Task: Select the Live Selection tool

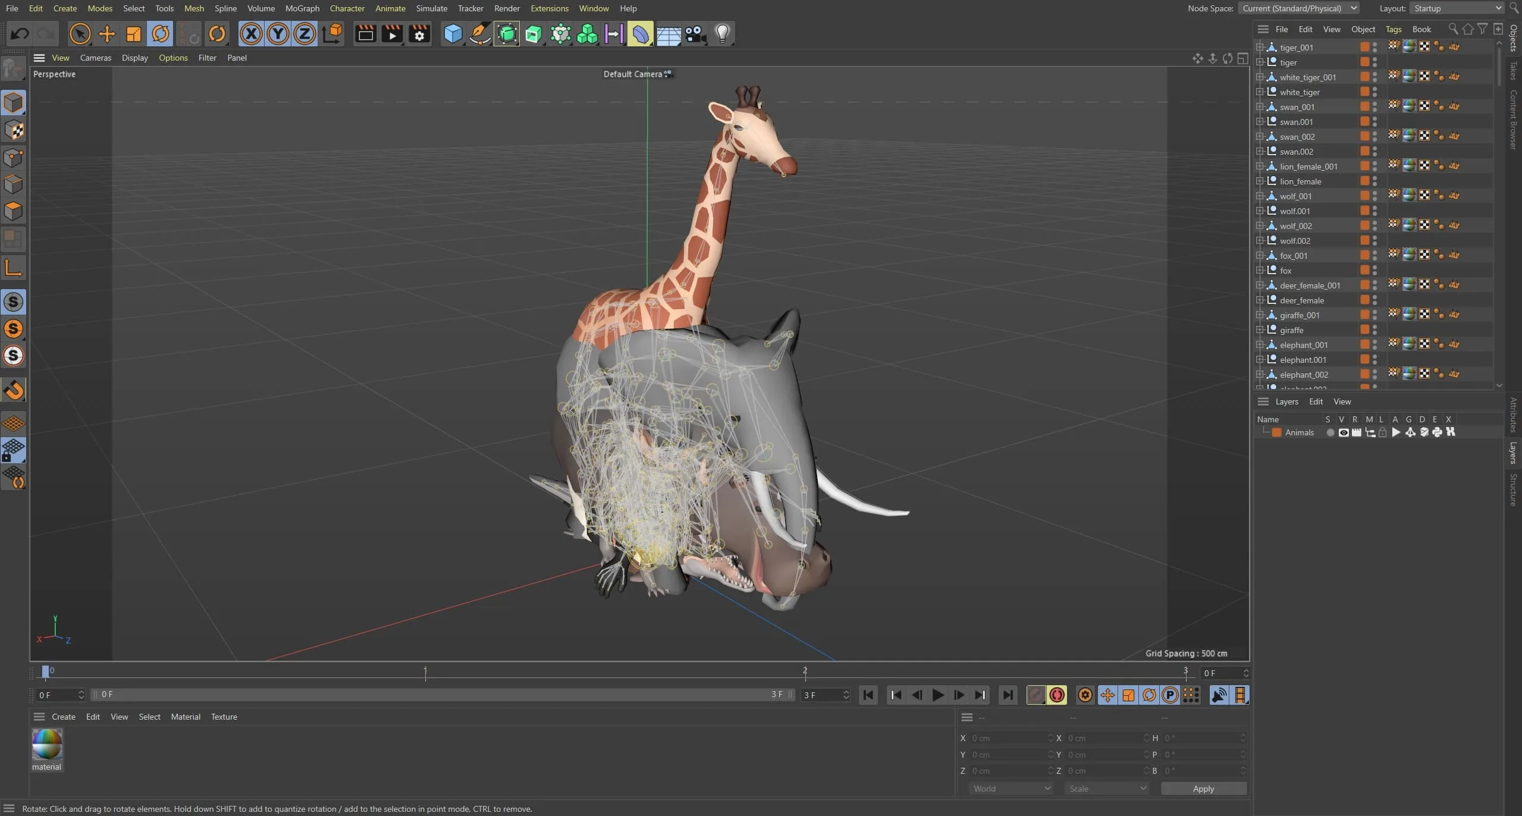Action: pyautogui.click(x=80, y=33)
